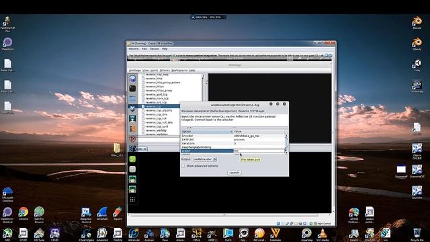Image resolution: width=430 pixels, height=242 pixels.
Task: Open the Recycle Bin desktop icon
Action: pyautogui.click(x=417, y=235)
